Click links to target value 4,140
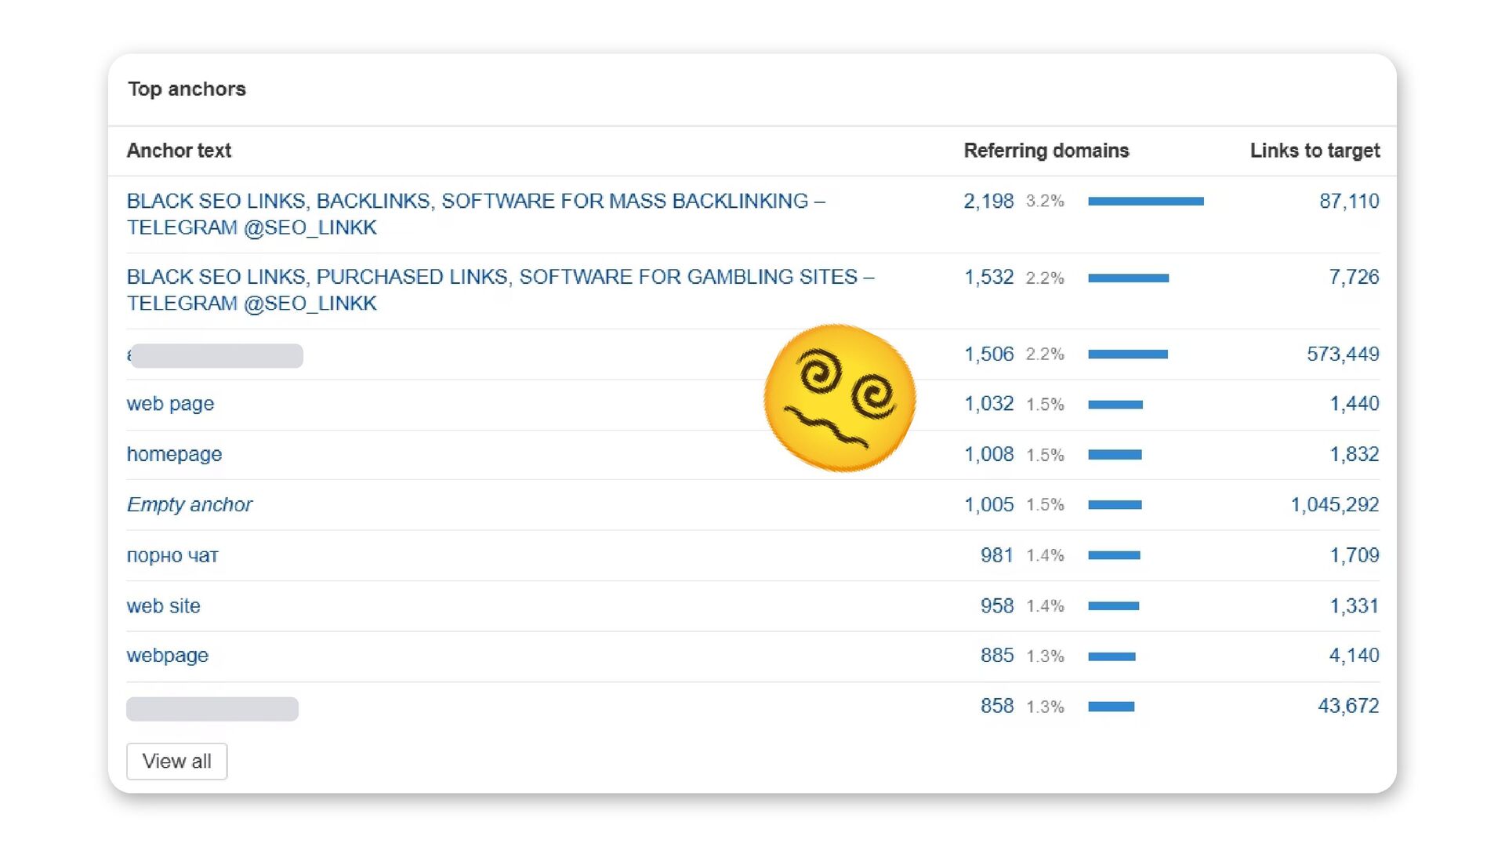 pyautogui.click(x=1354, y=656)
